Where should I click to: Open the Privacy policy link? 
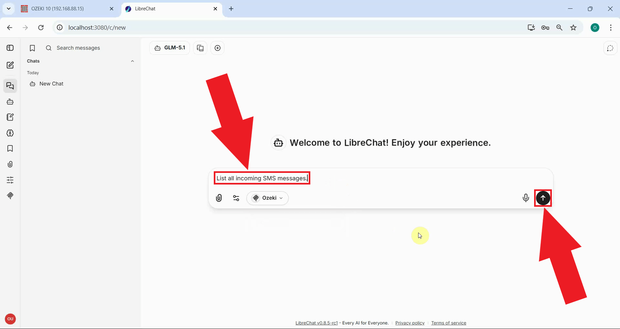point(410,323)
